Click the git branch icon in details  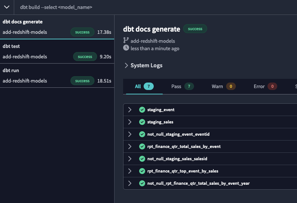pyautogui.click(x=126, y=40)
